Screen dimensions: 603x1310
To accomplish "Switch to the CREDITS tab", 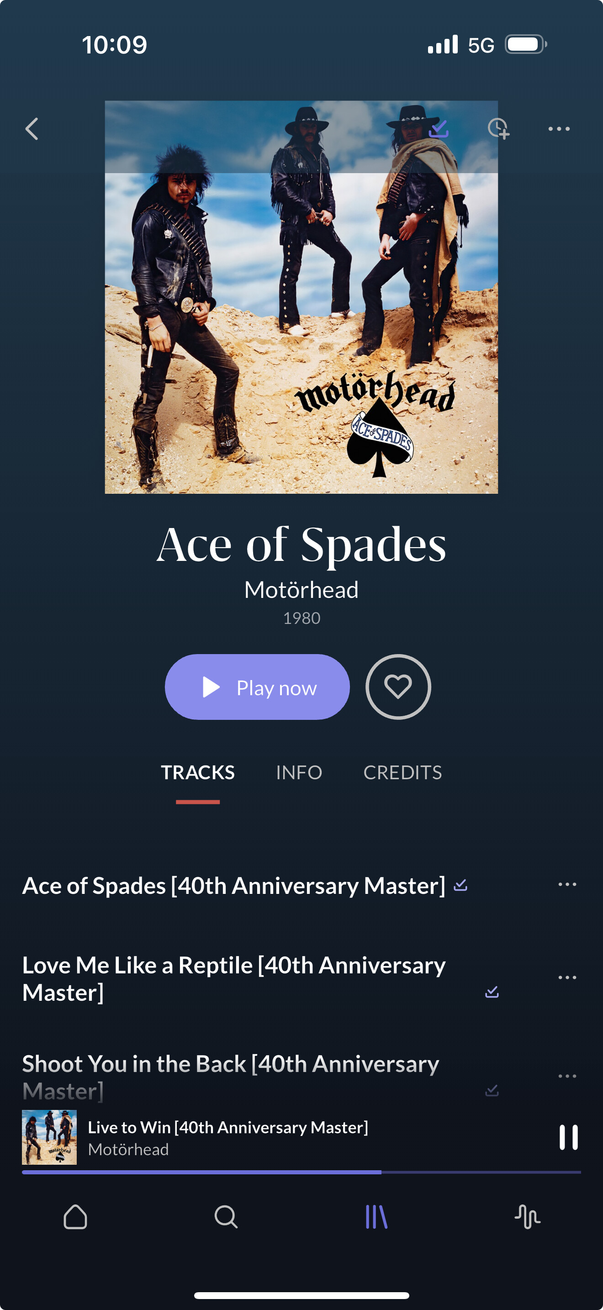I will coord(402,772).
